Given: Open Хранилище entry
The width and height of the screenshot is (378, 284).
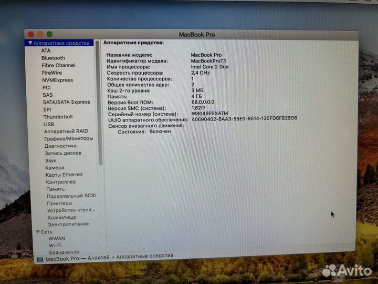Looking at the screenshot, I should pyautogui.click(x=62, y=217).
